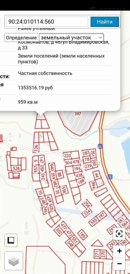Select the route 31 road marker
Image resolution: width=130 pixels, height=274 pixels.
(x=100, y=146)
